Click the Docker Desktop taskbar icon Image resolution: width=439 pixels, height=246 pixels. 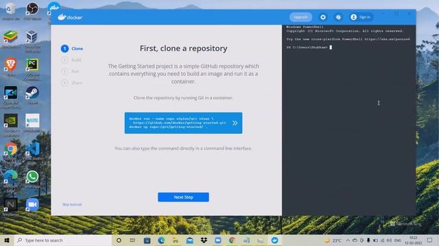pos(274,240)
